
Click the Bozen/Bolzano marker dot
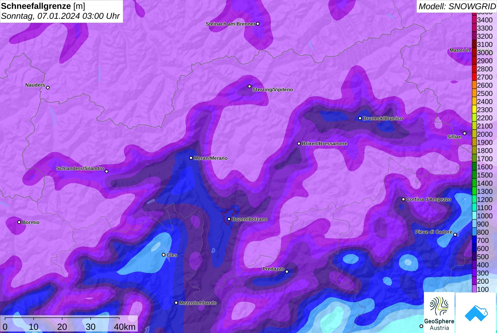click(x=229, y=219)
